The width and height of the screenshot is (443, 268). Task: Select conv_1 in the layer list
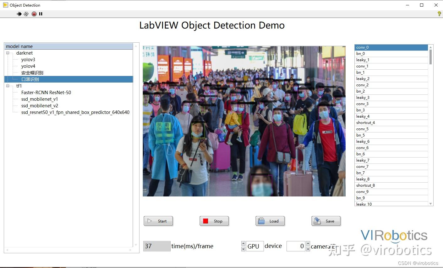coord(363,66)
